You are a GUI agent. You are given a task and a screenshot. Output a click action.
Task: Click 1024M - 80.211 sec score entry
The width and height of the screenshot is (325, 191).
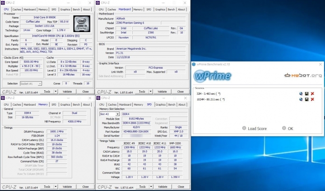click(211, 99)
